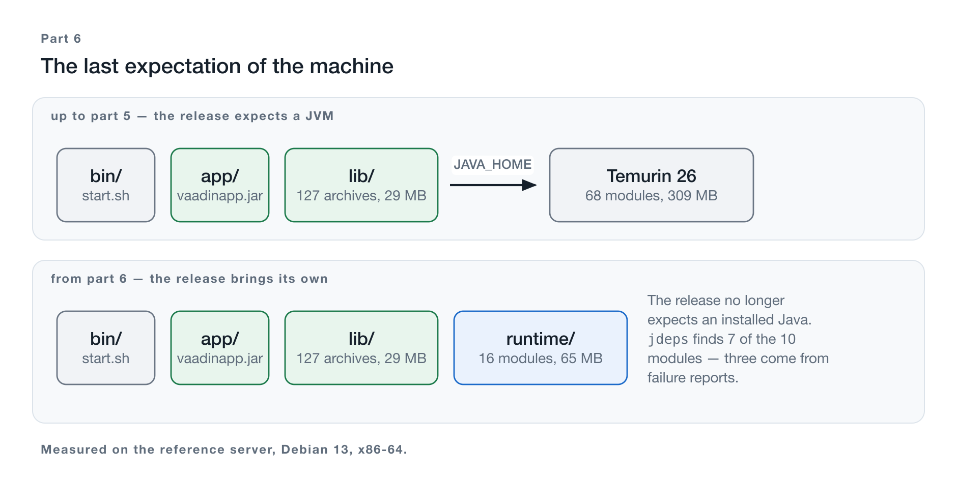Click the Temurin 26 box
This screenshot has height=478, width=957.
652,185
